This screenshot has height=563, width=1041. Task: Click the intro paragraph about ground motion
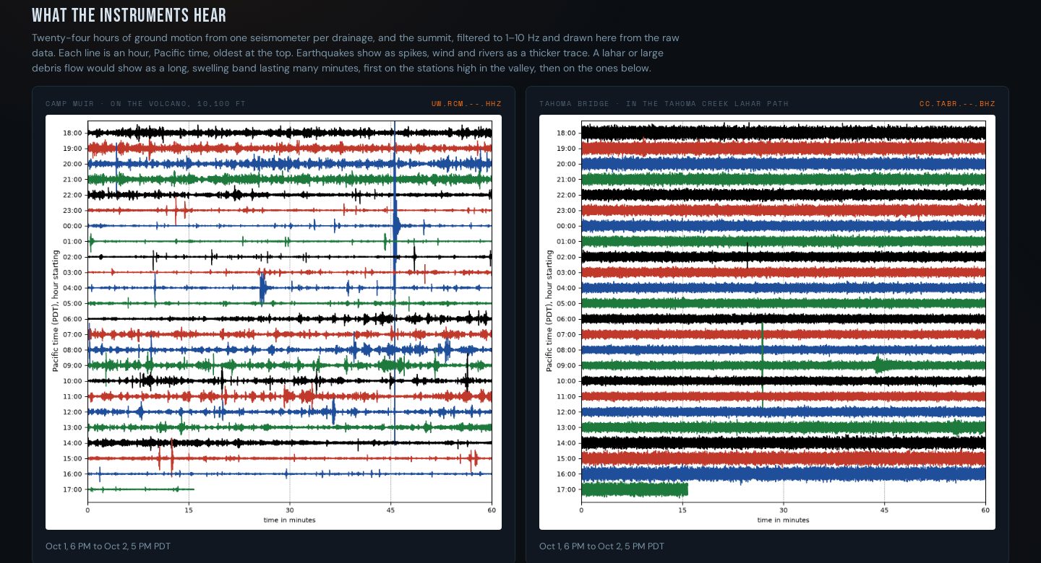[356, 53]
